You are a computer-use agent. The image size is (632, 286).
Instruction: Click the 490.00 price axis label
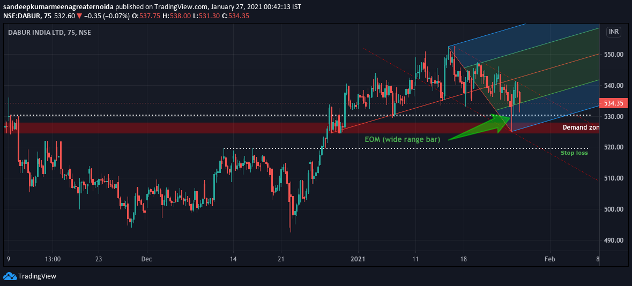[x=613, y=240]
